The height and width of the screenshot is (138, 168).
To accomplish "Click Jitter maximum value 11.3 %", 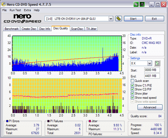I will tap(118, 129).
